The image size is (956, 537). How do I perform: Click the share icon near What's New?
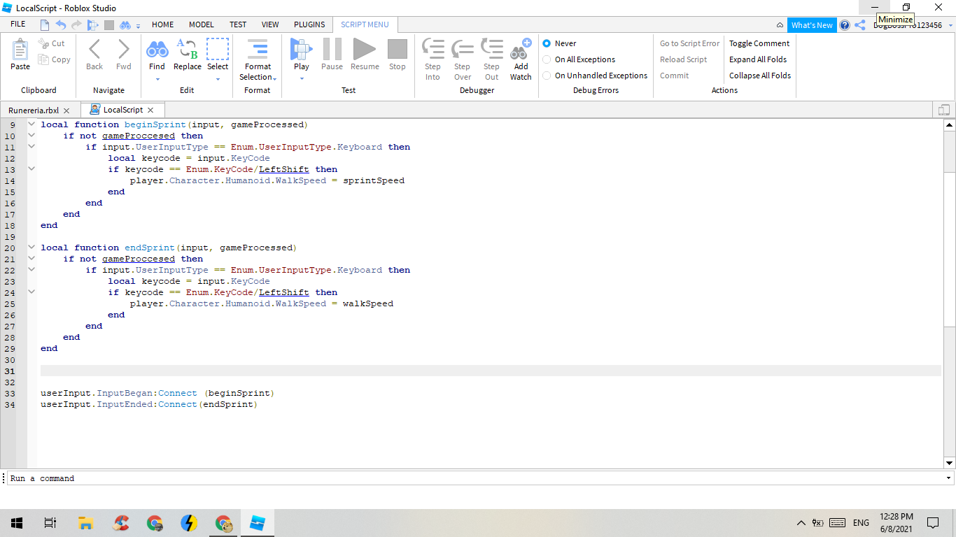[860, 25]
